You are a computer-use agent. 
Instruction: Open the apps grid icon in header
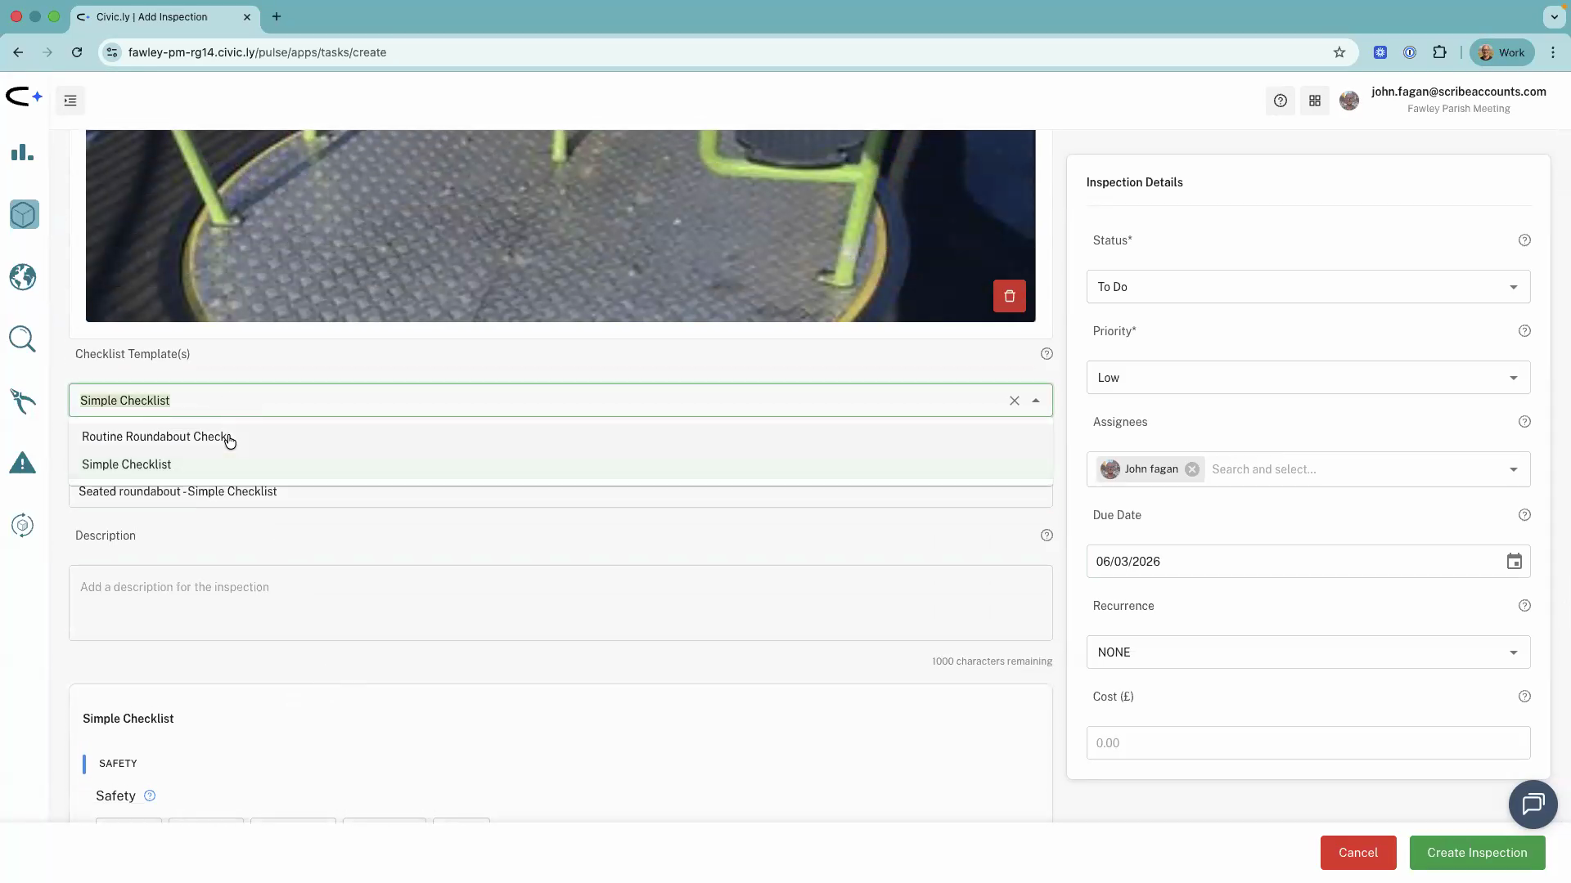click(x=1315, y=101)
